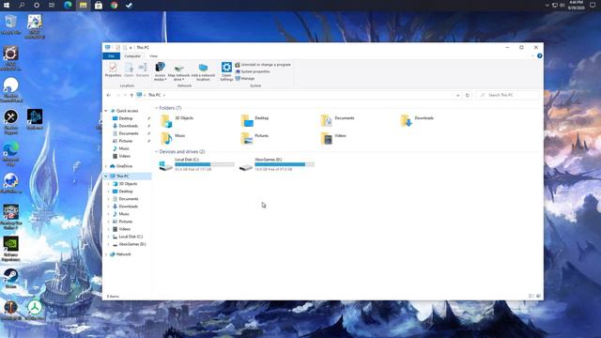The width and height of the screenshot is (601, 338).
Task: Collapse the ribbon with the chevron
Action: [532, 56]
